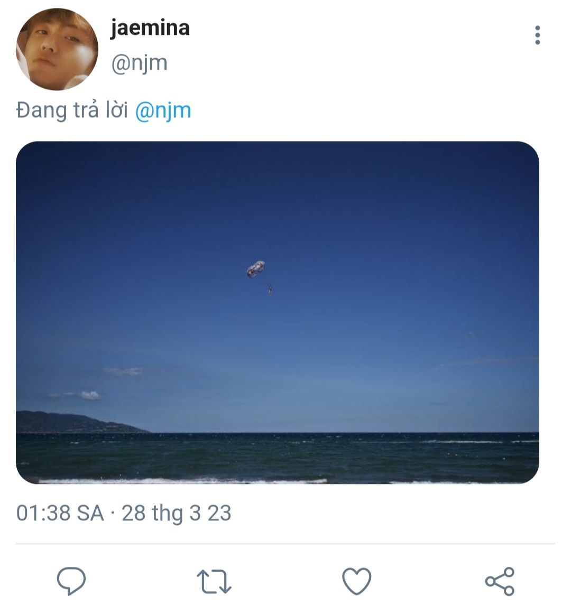Screen dimensions: 571x615
Task: Click the date 28 thg 3 23
Action: (x=177, y=513)
